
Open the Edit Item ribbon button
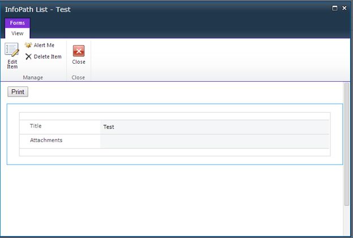(12, 56)
